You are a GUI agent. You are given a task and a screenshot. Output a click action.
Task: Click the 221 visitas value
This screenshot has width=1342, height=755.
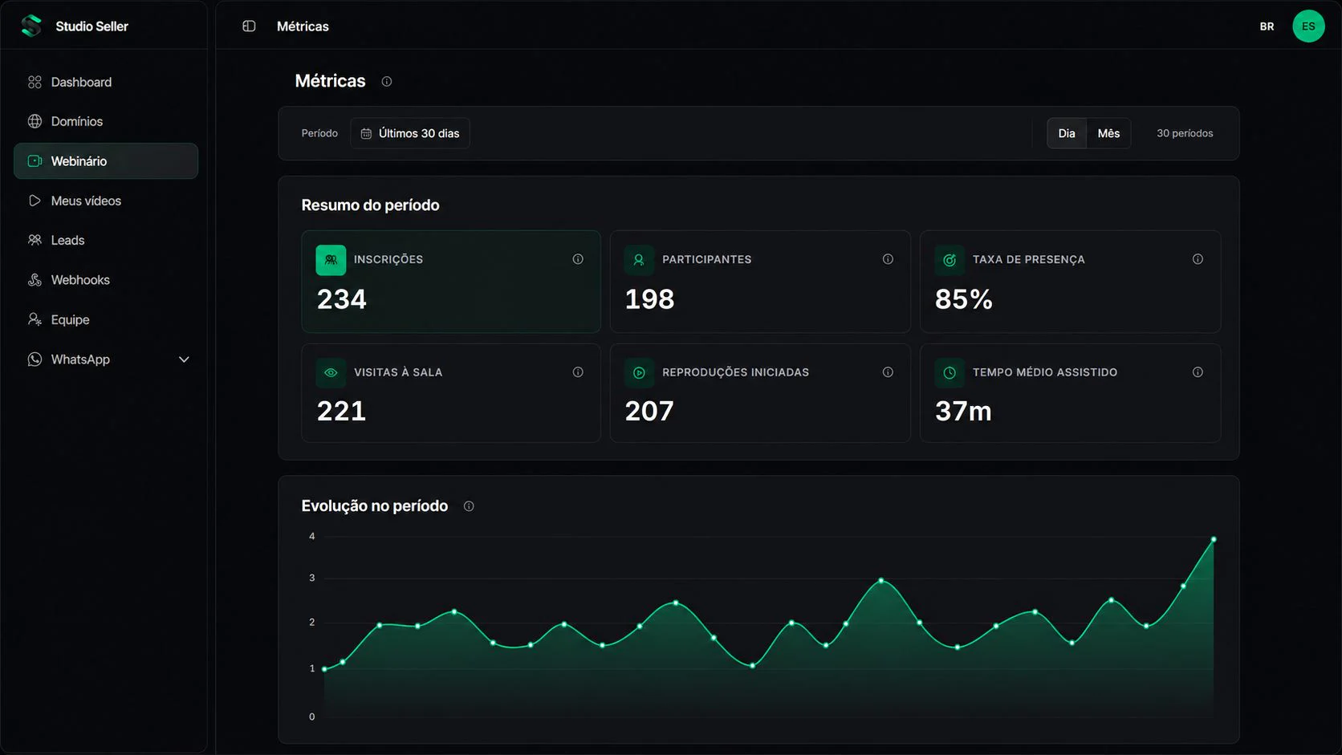pos(341,412)
